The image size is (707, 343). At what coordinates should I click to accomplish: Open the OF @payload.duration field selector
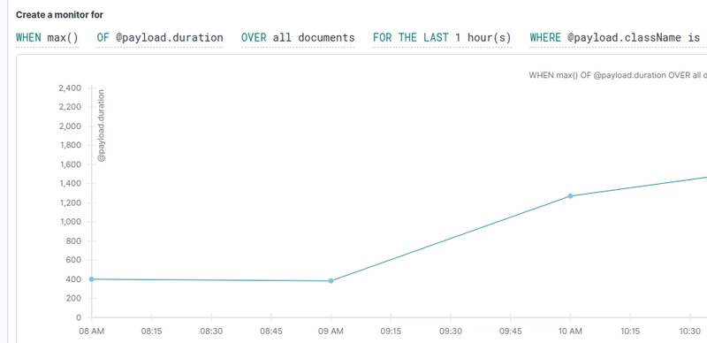(x=160, y=37)
